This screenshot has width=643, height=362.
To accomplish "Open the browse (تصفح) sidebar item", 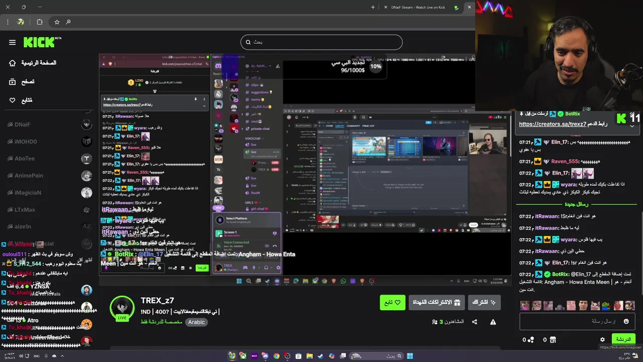I will (x=22, y=81).
